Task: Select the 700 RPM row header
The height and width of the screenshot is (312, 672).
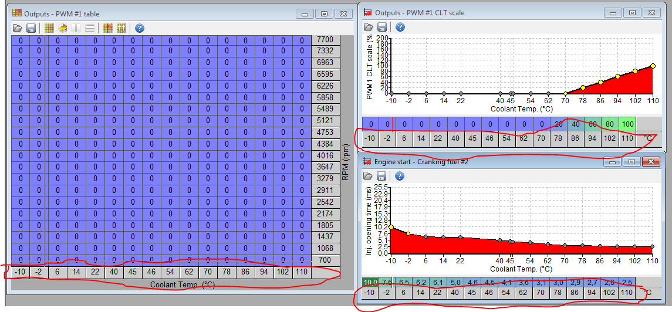Action: click(x=325, y=260)
